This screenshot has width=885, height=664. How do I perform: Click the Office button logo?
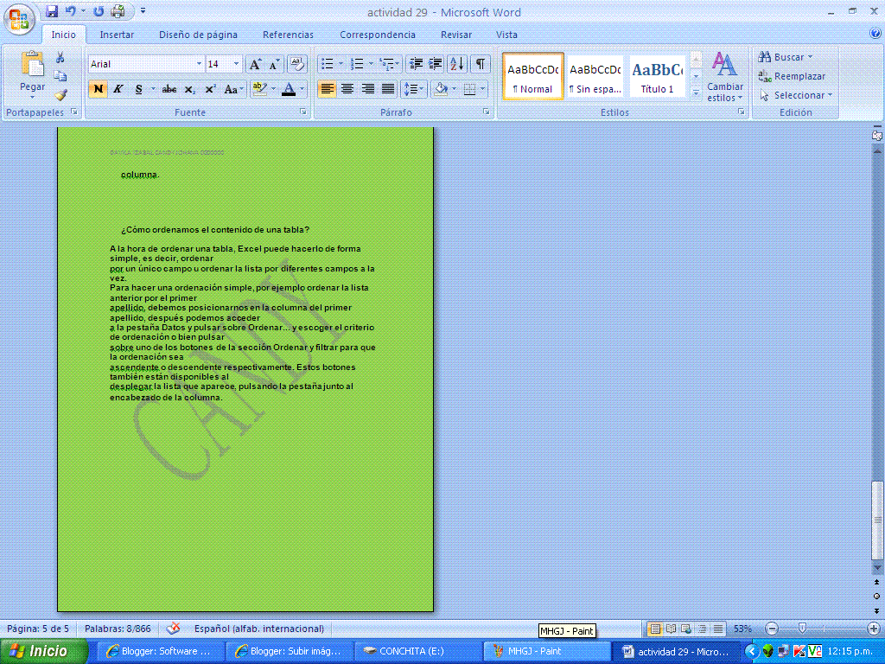tap(19, 19)
